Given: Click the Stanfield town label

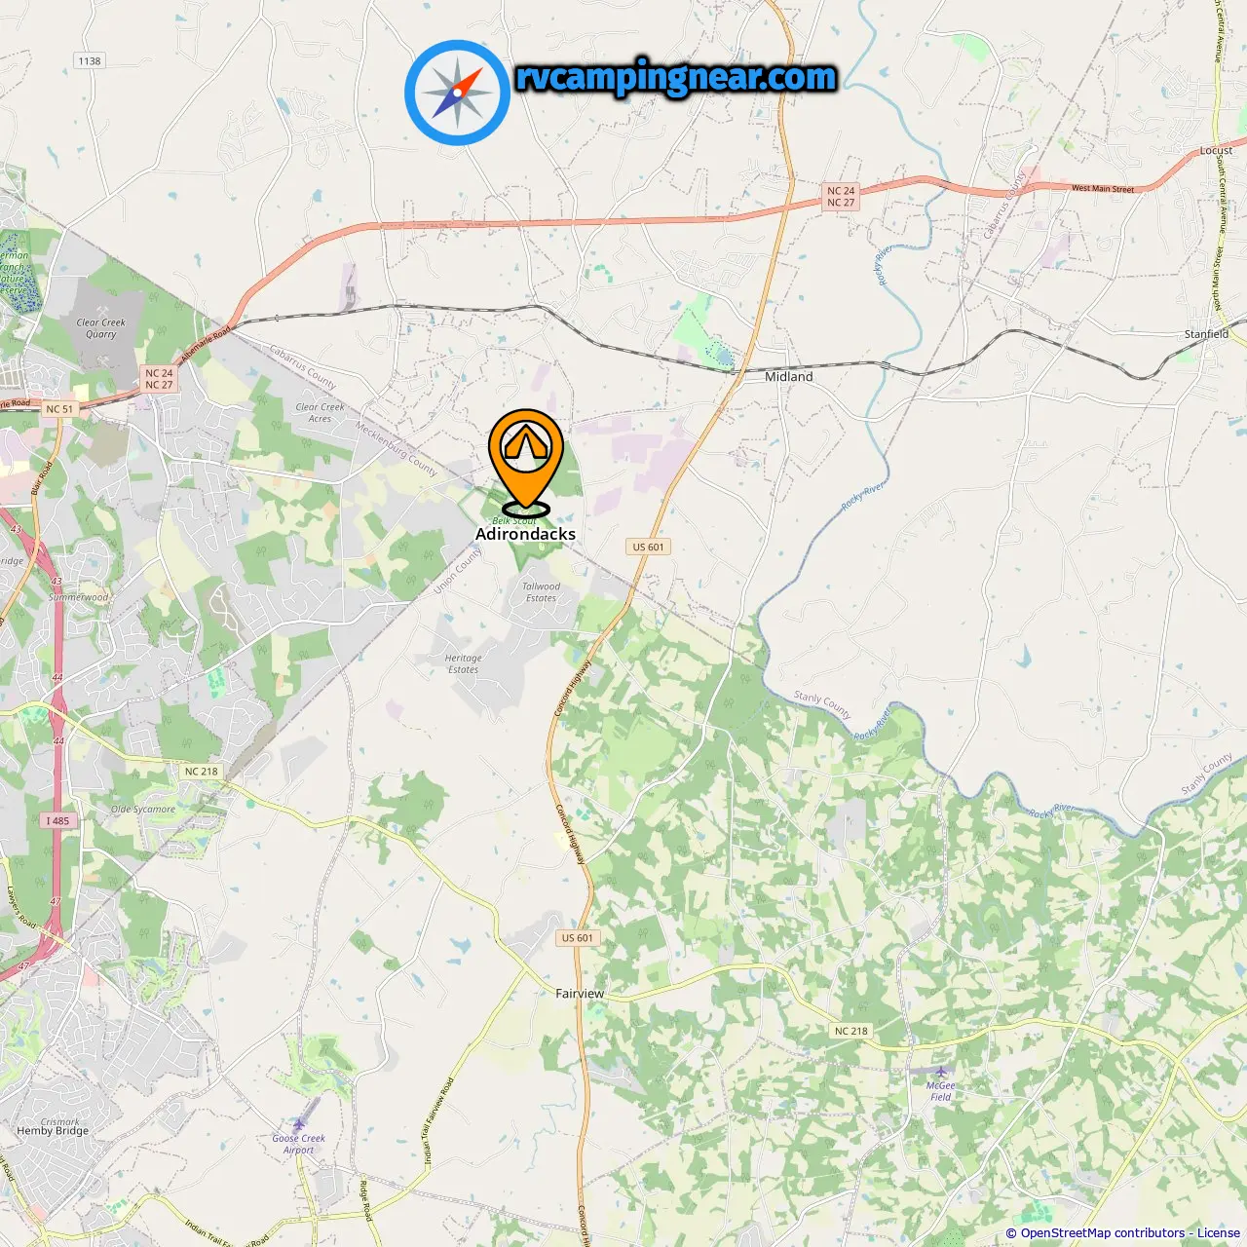Looking at the screenshot, I should 1206,334.
